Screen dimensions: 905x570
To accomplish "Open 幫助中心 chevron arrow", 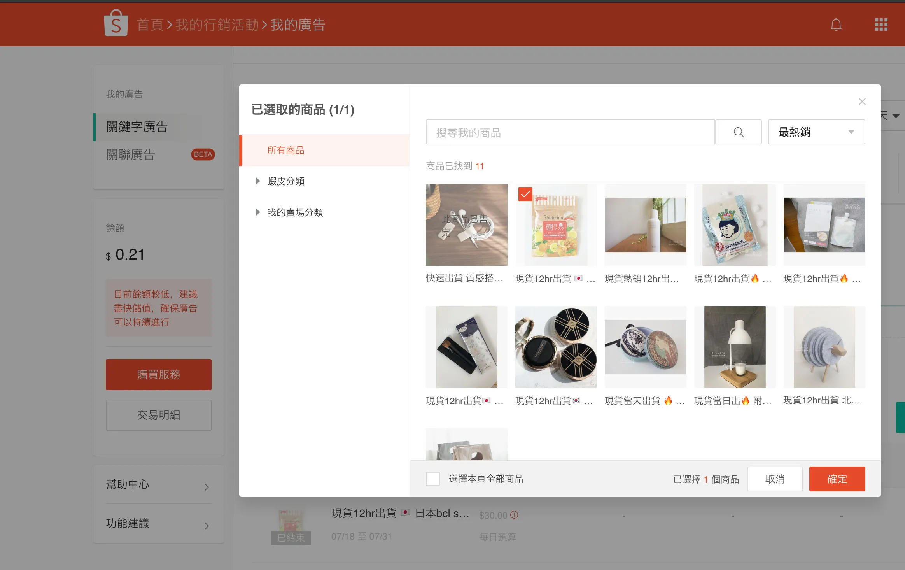I will pyautogui.click(x=207, y=487).
